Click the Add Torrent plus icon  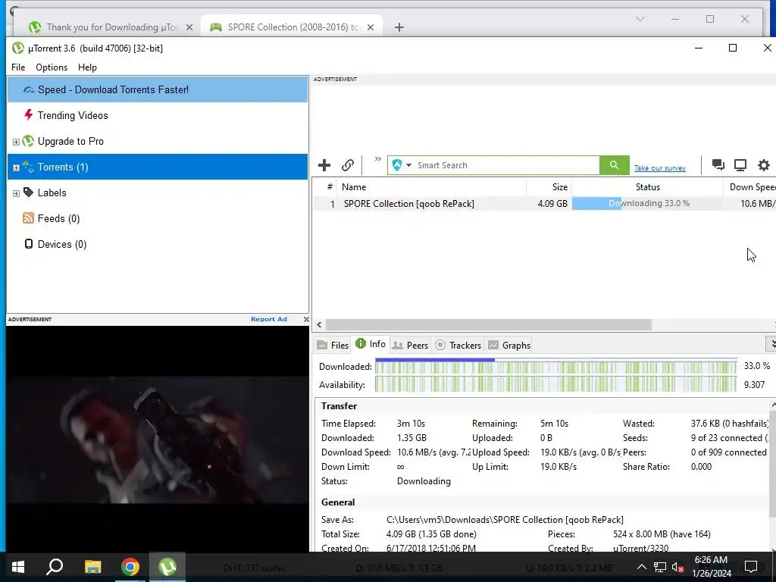[324, 165]
